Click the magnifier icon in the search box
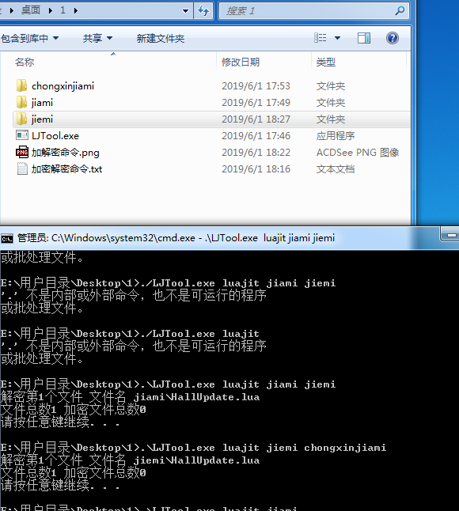 (400, 11)
